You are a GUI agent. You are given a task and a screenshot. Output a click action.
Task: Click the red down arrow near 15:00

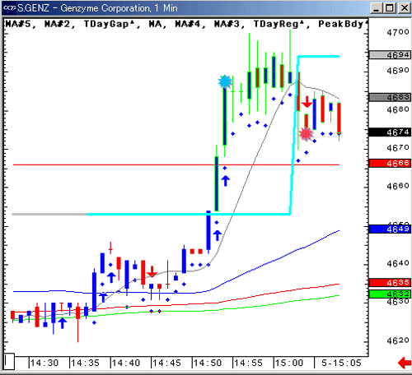click(x=307, y=102)
